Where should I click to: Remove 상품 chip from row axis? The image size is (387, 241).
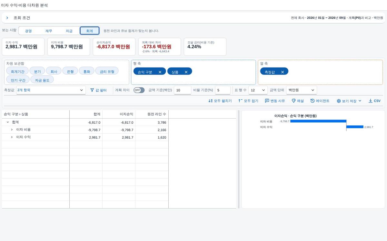point(186,72)
